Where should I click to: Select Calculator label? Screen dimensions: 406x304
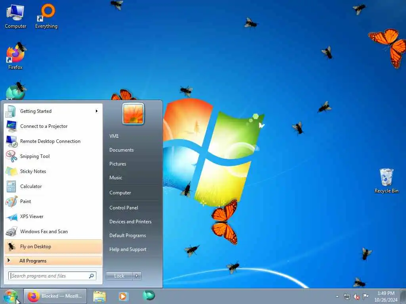(x=31, y=186)
